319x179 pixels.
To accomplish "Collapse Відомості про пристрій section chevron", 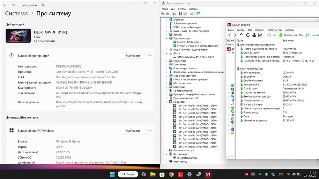I will (x=150, y=55).
